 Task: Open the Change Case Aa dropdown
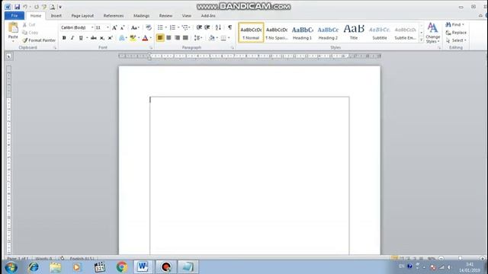135,27
